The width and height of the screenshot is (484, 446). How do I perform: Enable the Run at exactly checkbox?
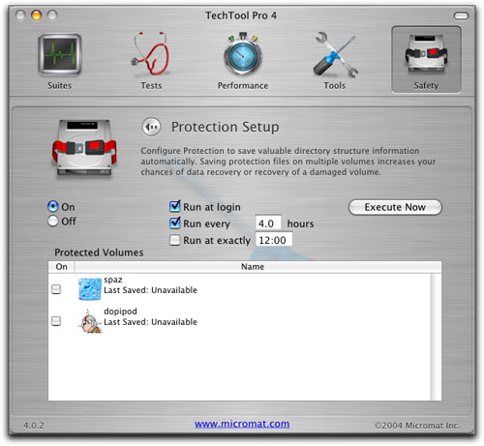175,240
